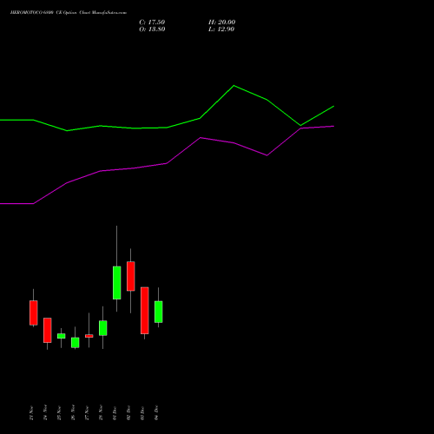Click the red candlestick for 02 Dec

pos(131,276)
